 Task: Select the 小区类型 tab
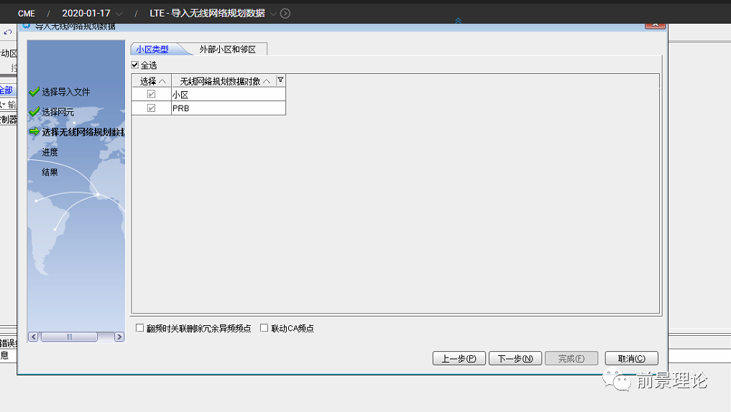tap(152, 50)
